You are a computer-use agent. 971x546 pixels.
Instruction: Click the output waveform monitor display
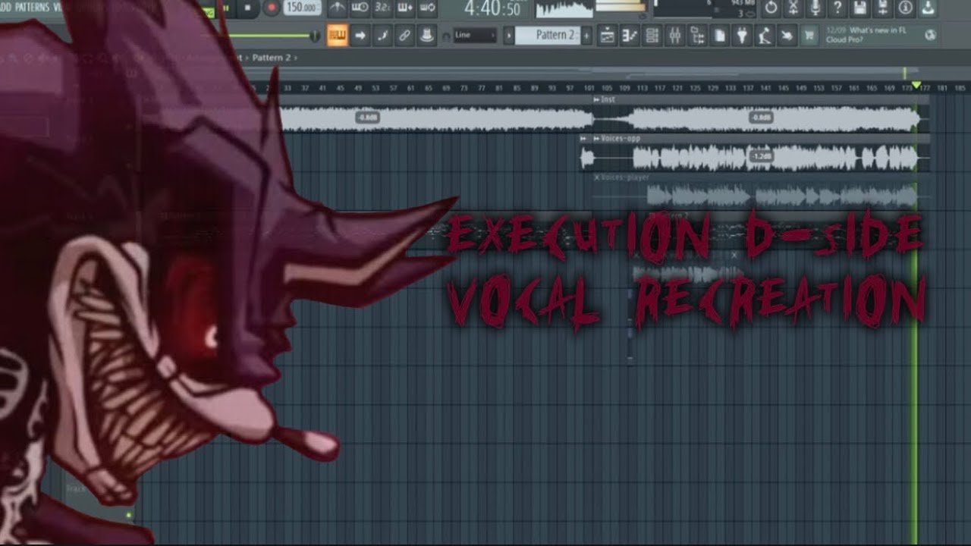point(564,9)
